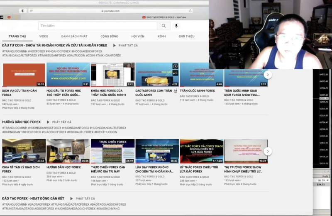332x216 pixels.
Task: Open THỊ TRƯỜNG FOREX SHOW thumbnail 45:31
Action: [x=246, y=151]
